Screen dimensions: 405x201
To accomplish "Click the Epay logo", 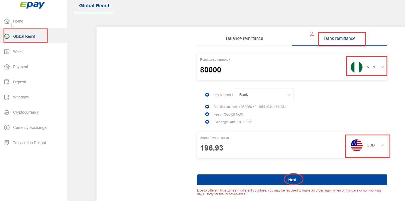I will coord(32,5).
